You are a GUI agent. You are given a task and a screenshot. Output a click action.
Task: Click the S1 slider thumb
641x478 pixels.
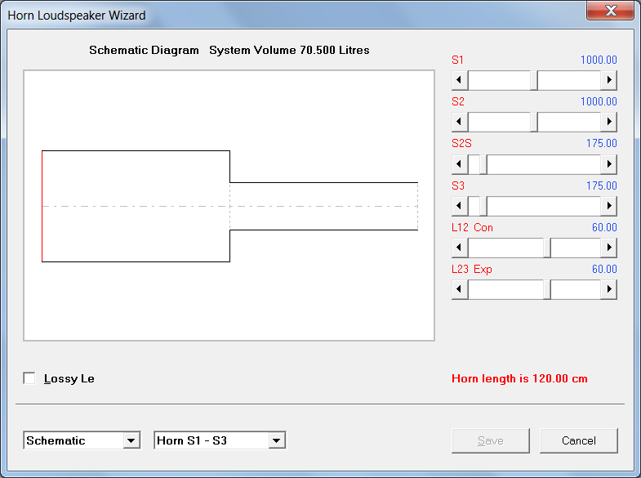(x=534, y=80)
